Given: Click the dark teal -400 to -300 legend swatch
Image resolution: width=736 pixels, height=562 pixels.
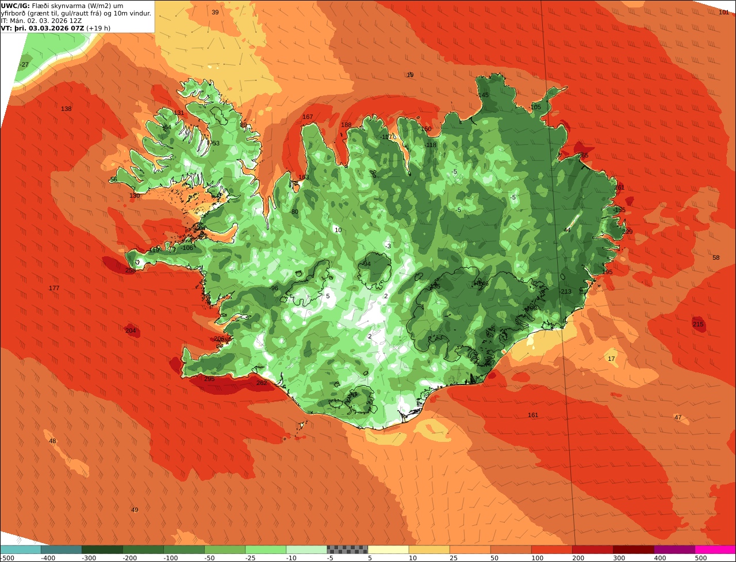Looking at the screenshot, I should tap(61, 549).
